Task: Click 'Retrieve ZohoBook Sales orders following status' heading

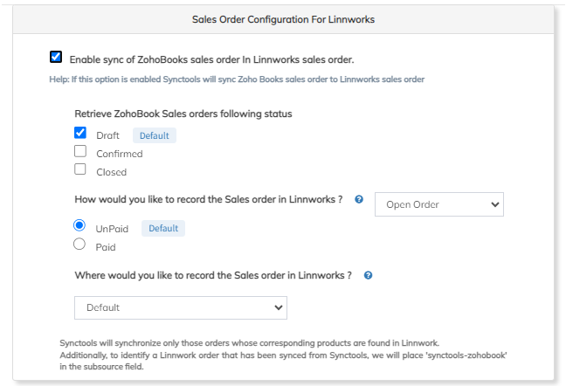Action: [x=183, y=114]
